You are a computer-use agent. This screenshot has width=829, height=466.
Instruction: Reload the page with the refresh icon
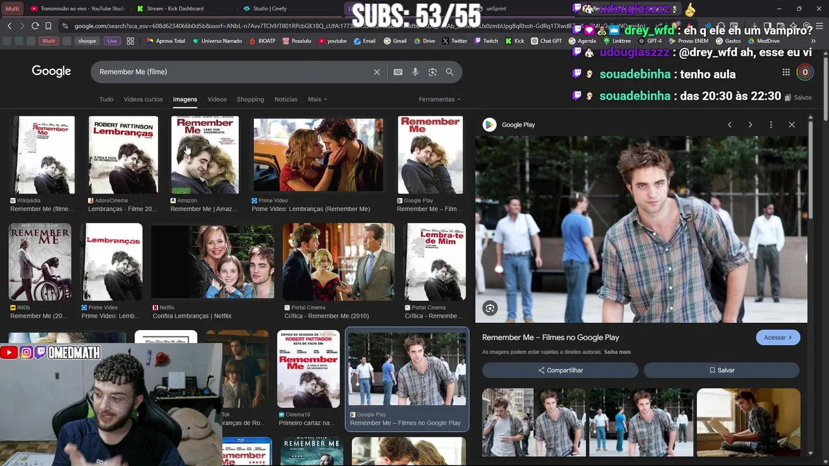(x=35, y=26)
